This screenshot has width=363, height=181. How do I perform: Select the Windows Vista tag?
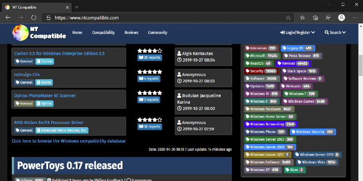pos(317,162)
